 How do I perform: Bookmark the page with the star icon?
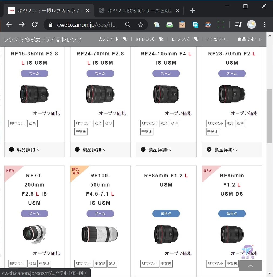pyautogui.click(x=141, y=25)
